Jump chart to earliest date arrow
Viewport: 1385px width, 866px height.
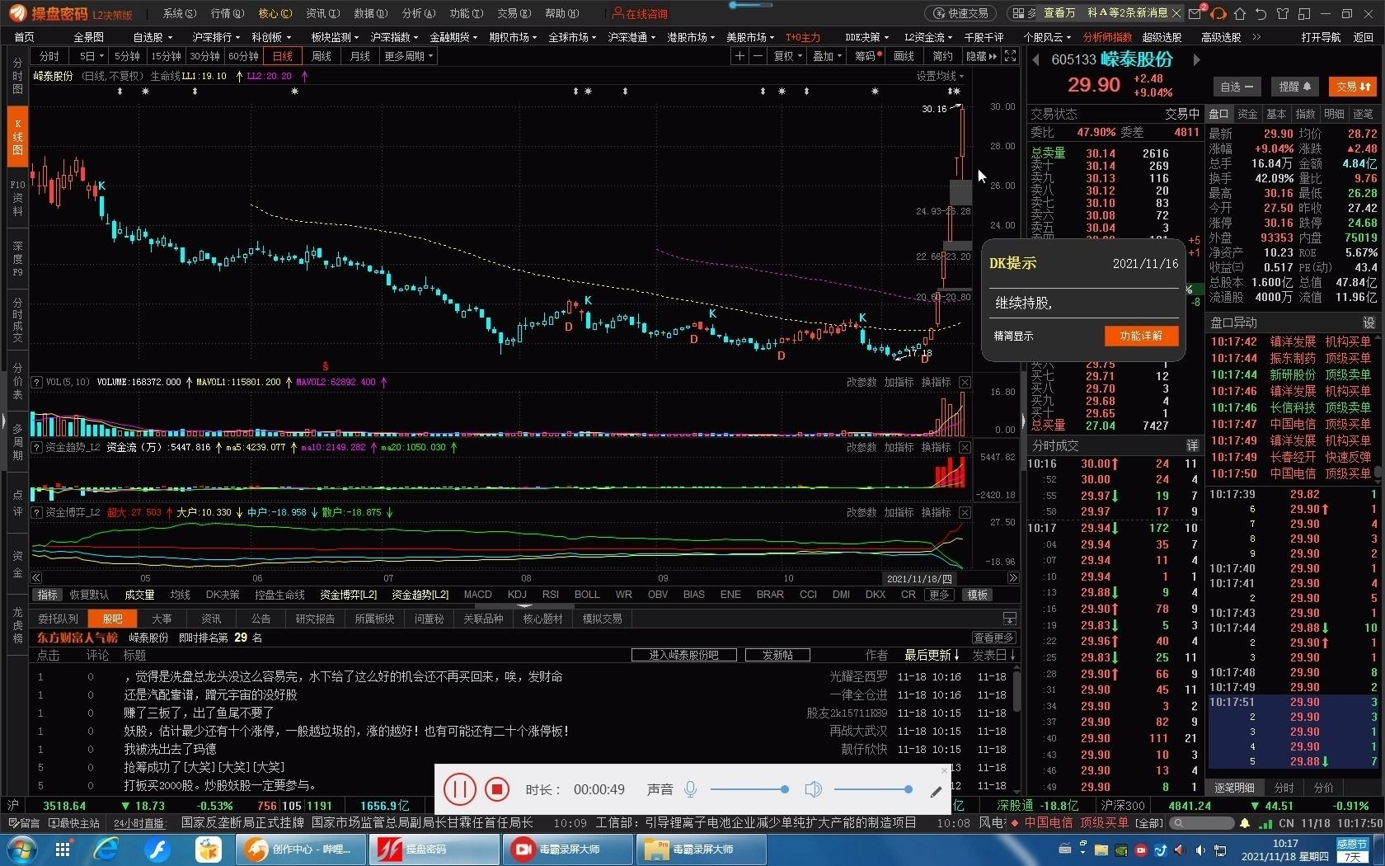click(x=35, y=578)
